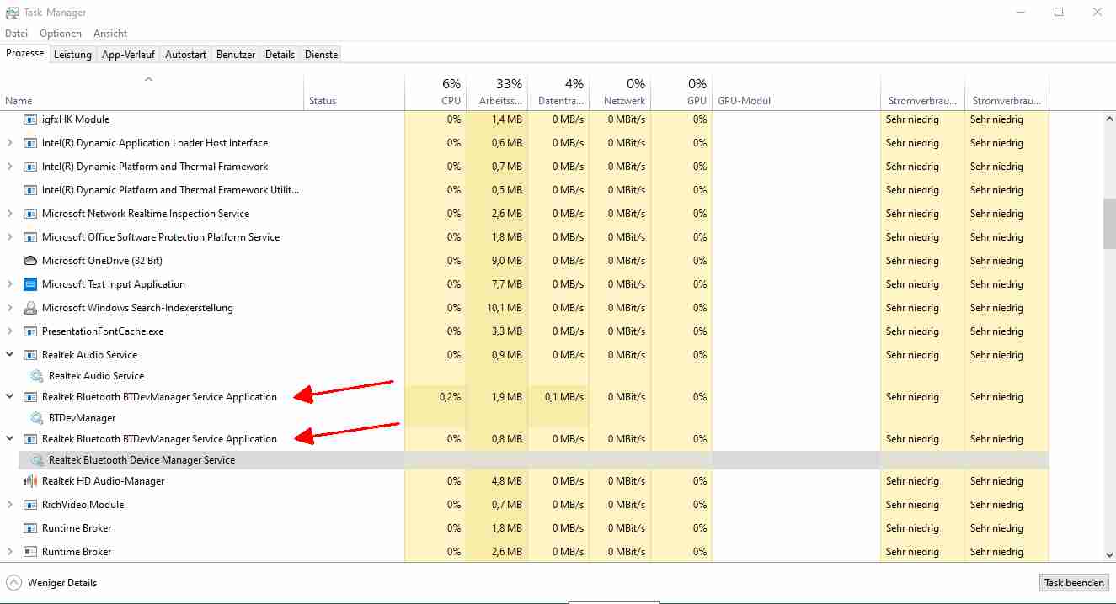
Task: Sort by the Name column header
Action: (152, 92)
